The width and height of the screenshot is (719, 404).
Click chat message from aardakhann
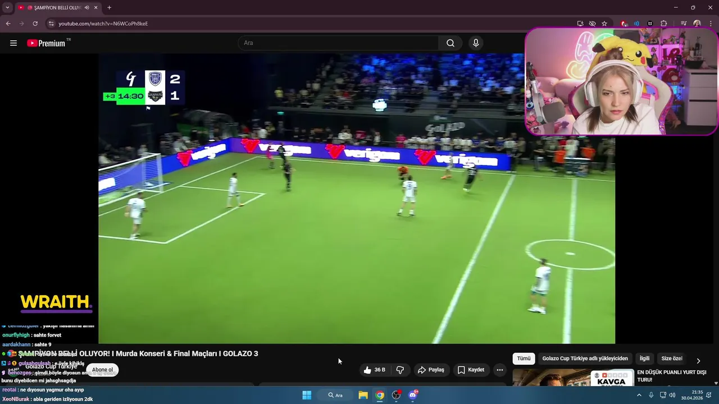[26, 345]
